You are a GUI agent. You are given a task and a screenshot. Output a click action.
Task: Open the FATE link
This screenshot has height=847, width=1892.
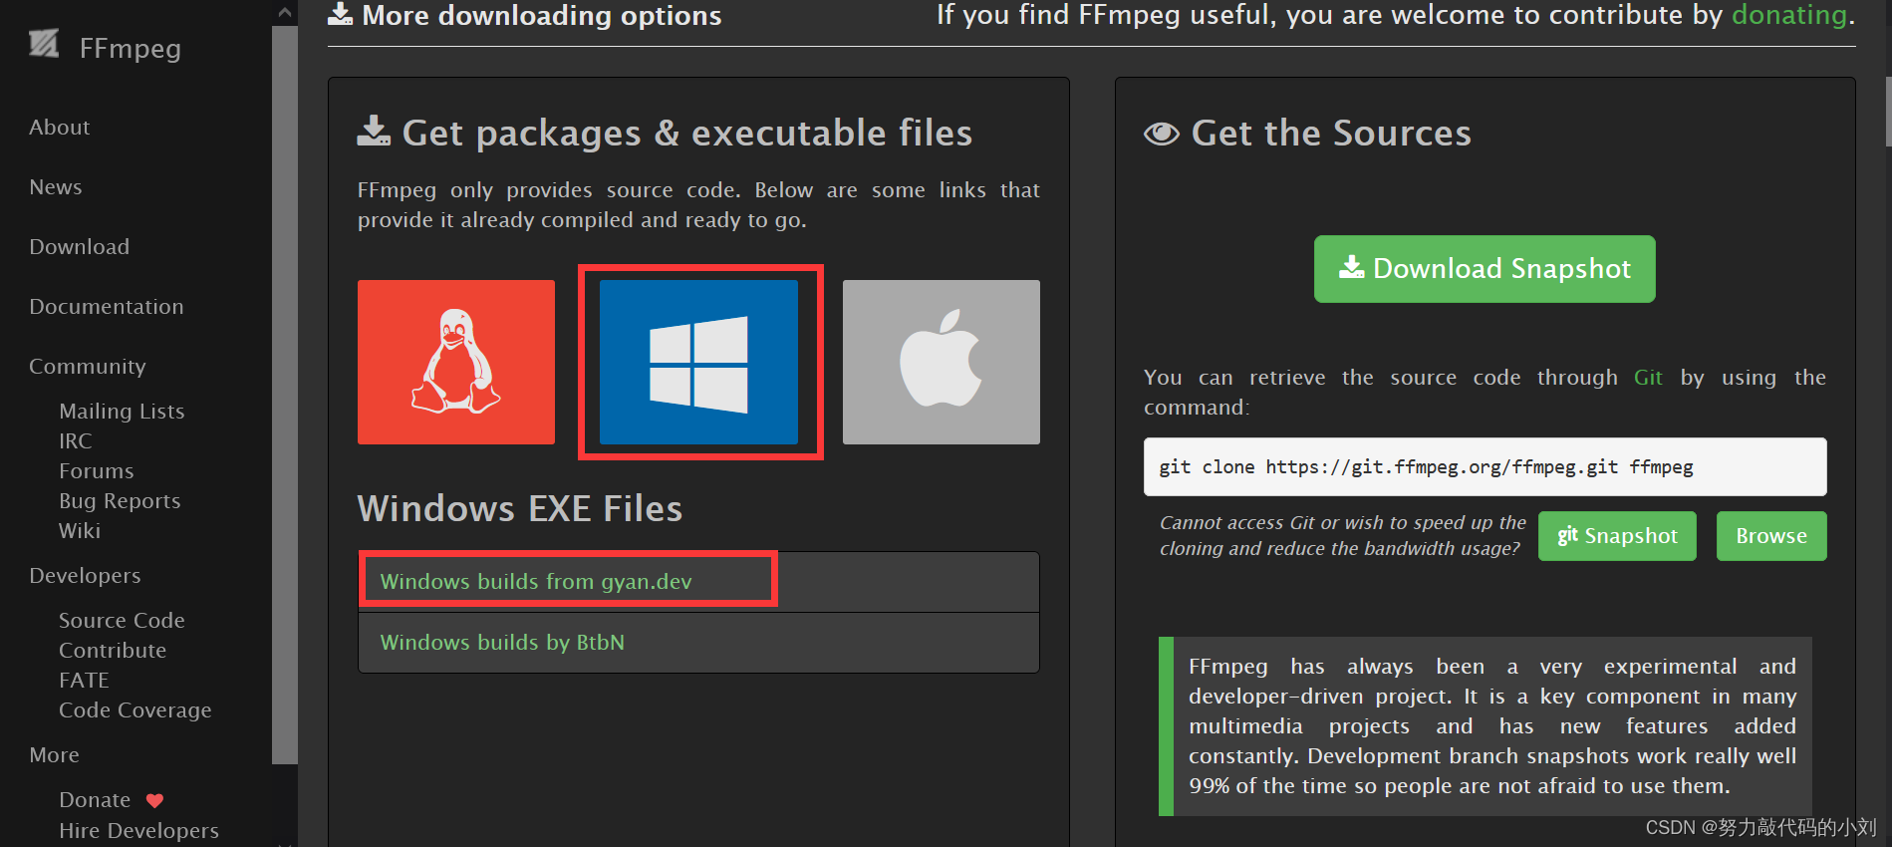pyautogui.click(x=84, y=681)
